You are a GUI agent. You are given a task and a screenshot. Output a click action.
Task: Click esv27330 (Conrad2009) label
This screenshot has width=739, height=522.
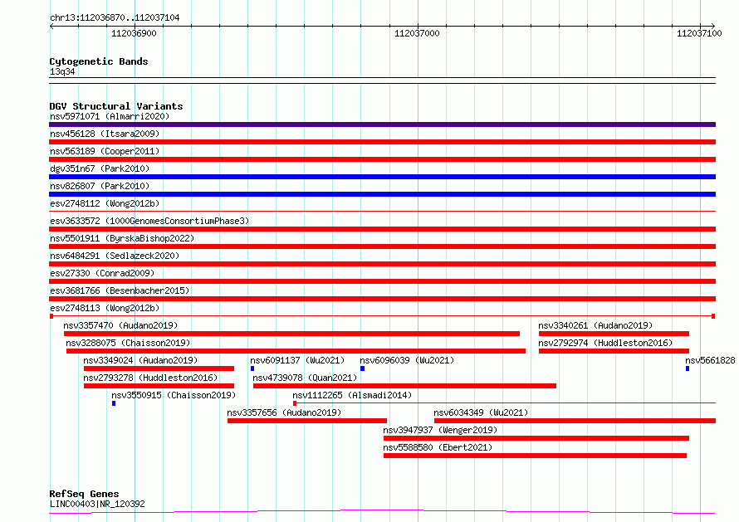(x=102, y=273)
